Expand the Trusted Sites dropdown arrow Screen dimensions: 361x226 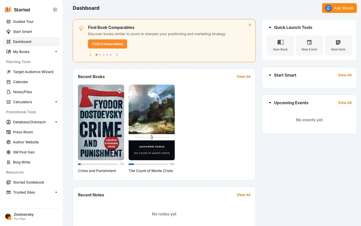(x=56, y=192)
